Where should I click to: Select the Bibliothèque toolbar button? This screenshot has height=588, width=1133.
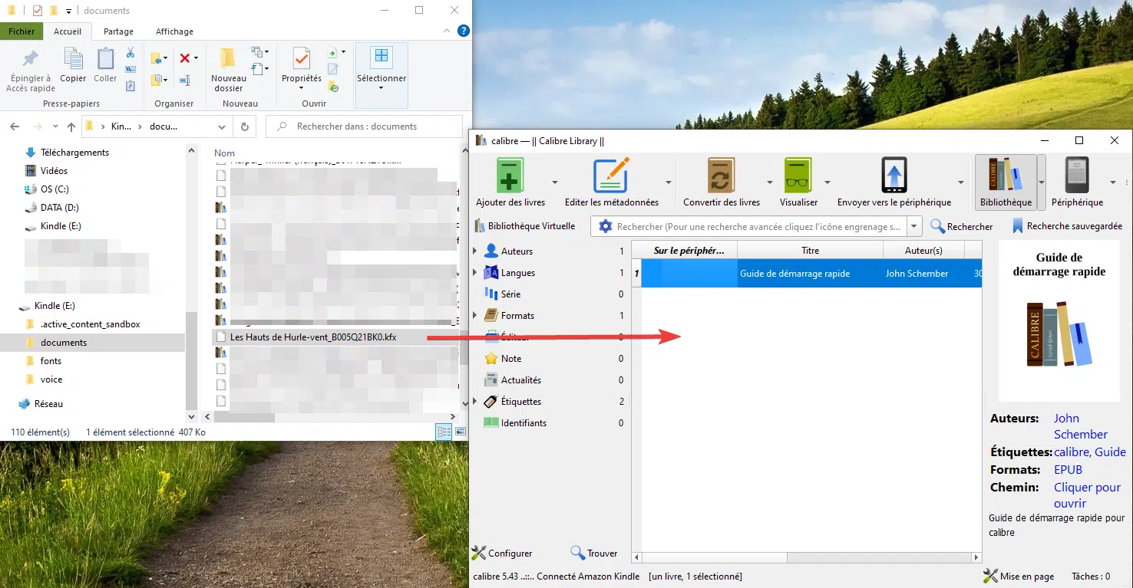pos(1006,182)
